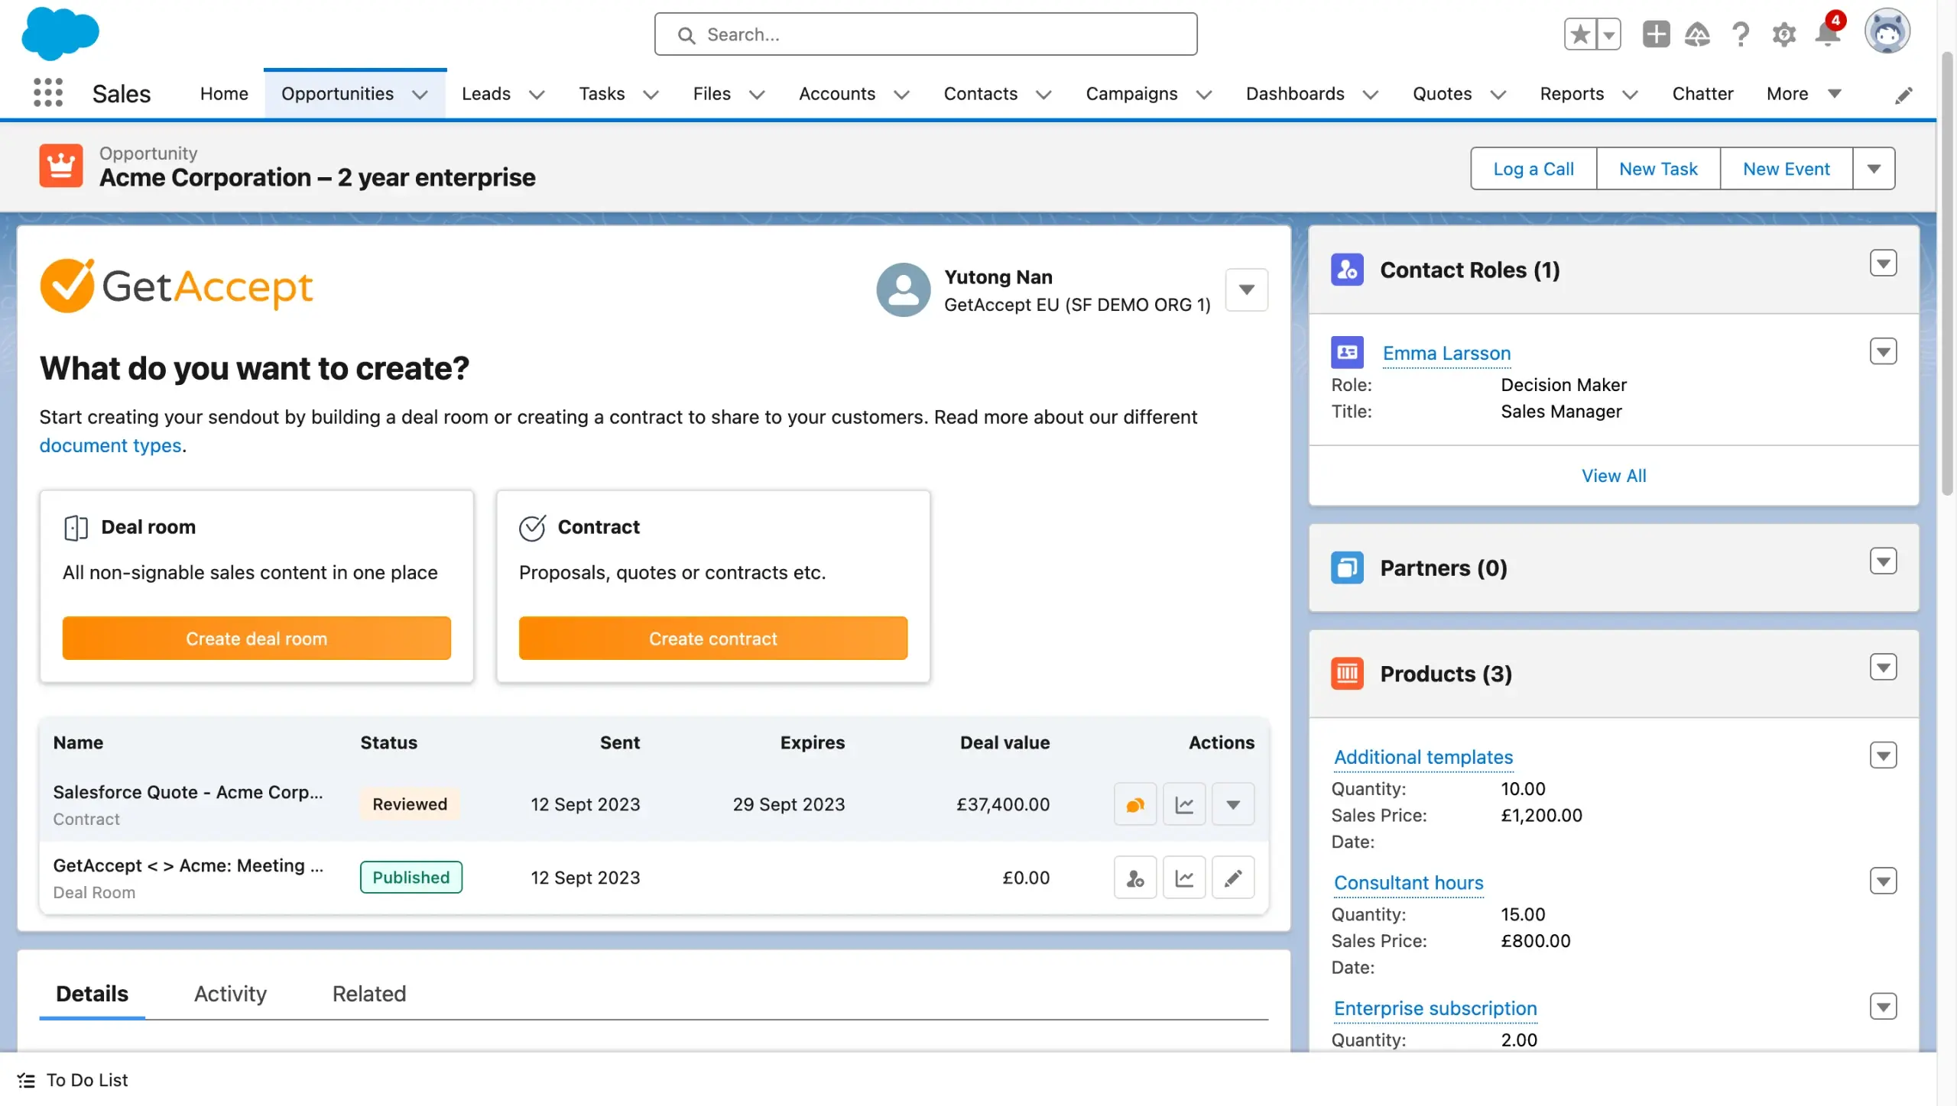Click the Yutong Nan user avatar
The image size is (1957, 1106).
point(903,290)
